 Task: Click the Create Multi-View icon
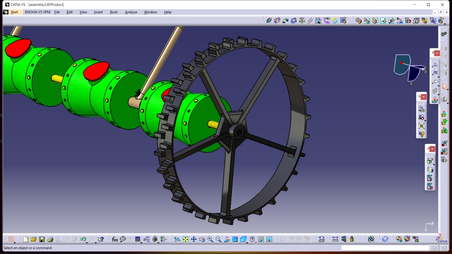(235, 239)
